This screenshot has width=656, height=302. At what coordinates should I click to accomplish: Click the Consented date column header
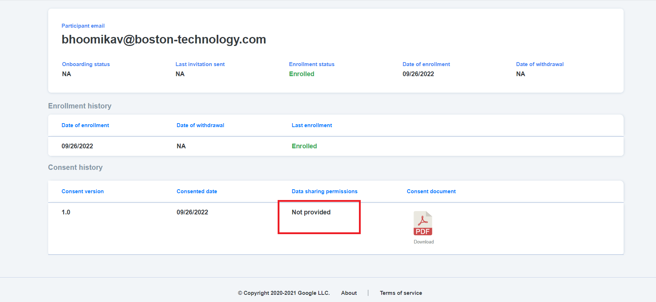197,191
